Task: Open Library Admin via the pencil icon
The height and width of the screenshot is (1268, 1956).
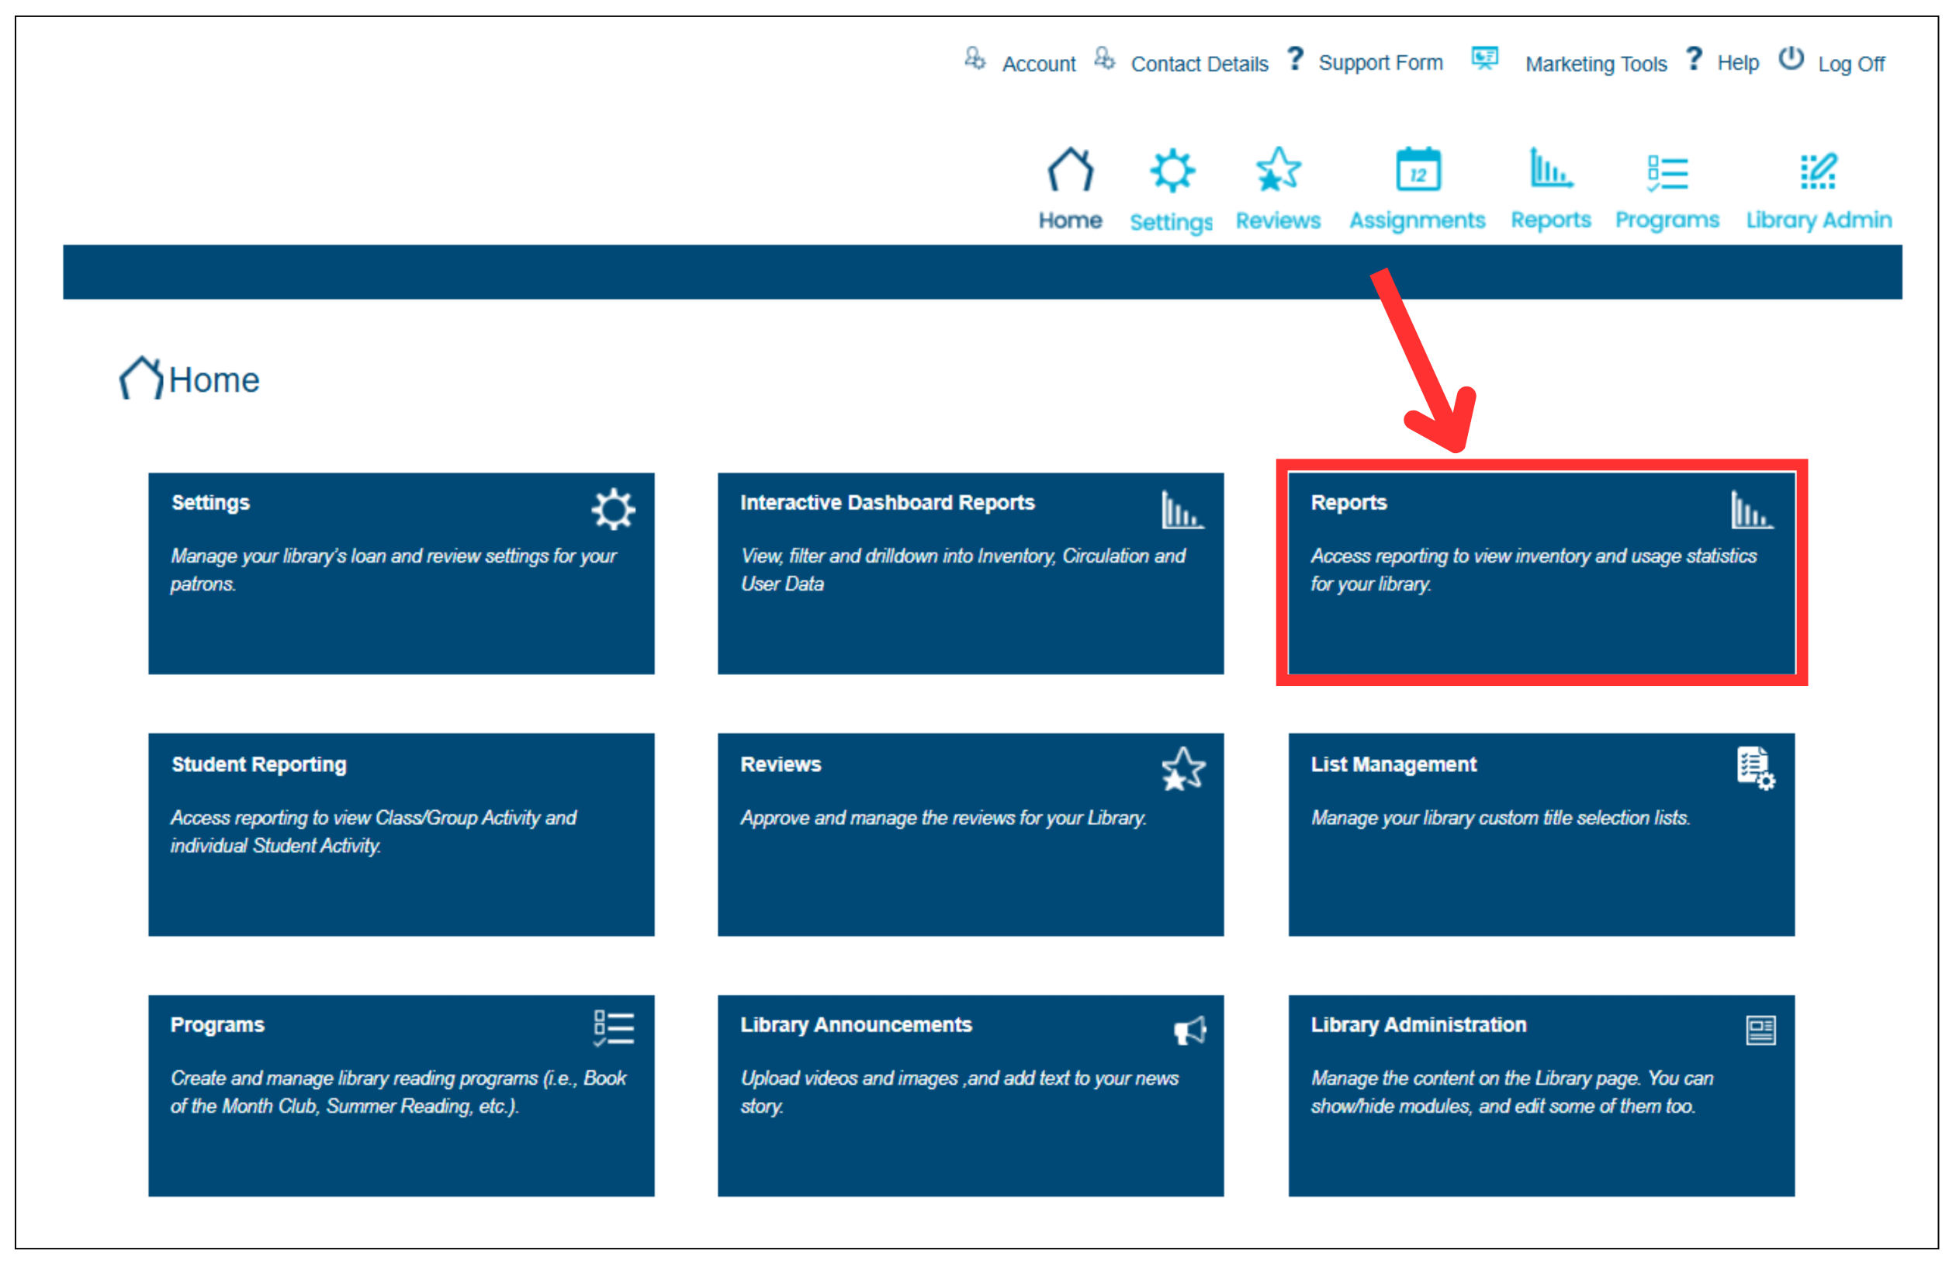Action: [1818, 171]
